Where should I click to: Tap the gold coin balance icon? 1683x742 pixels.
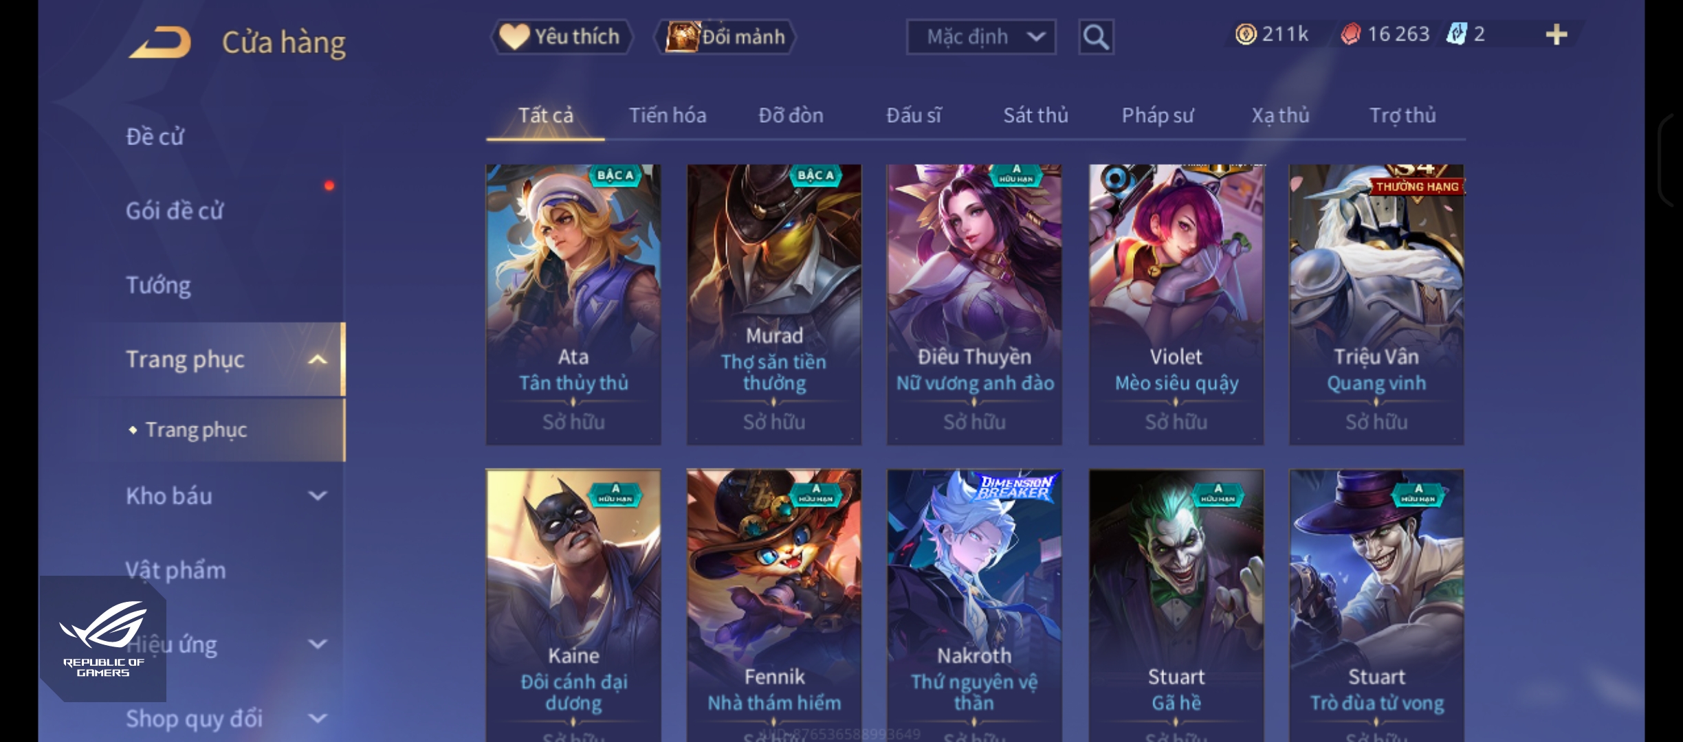pyautogui.click(x=1246, y=34)
